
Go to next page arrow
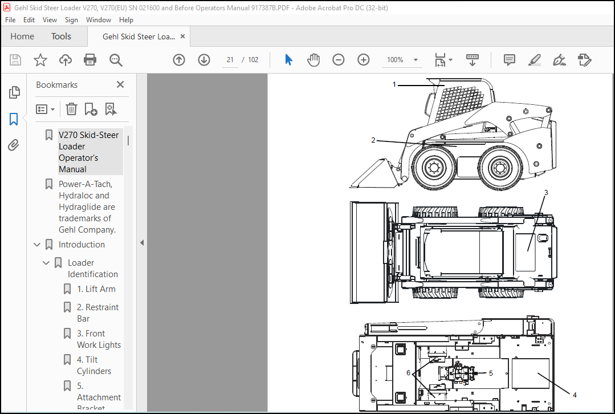[204, 60]
